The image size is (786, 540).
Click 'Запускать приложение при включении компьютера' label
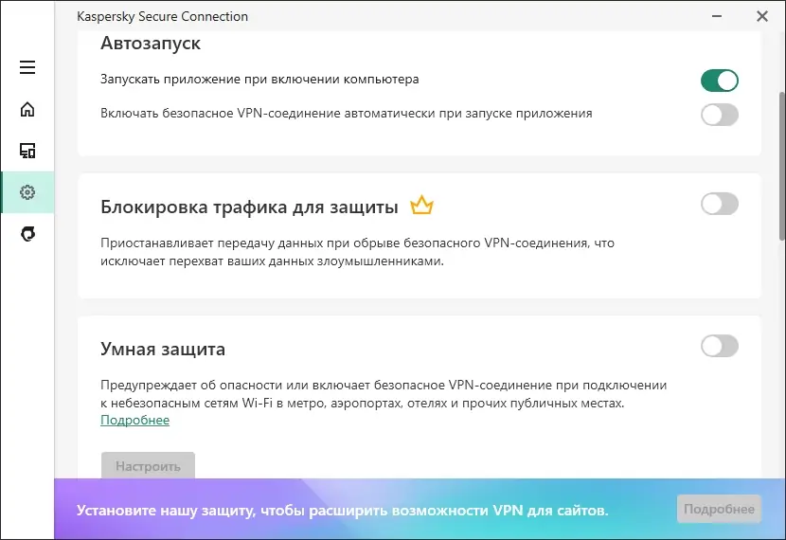pos(259,80)
